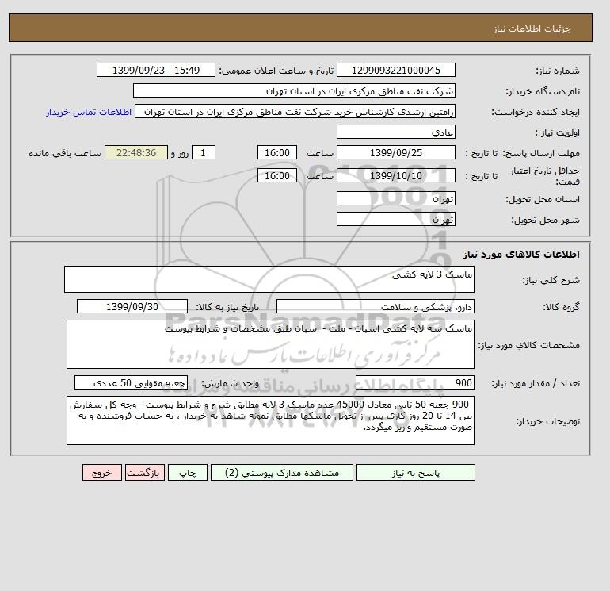
Task: Click the label تعداد / مقدار مورد نیاز
Action: click(x=536, y=383)
